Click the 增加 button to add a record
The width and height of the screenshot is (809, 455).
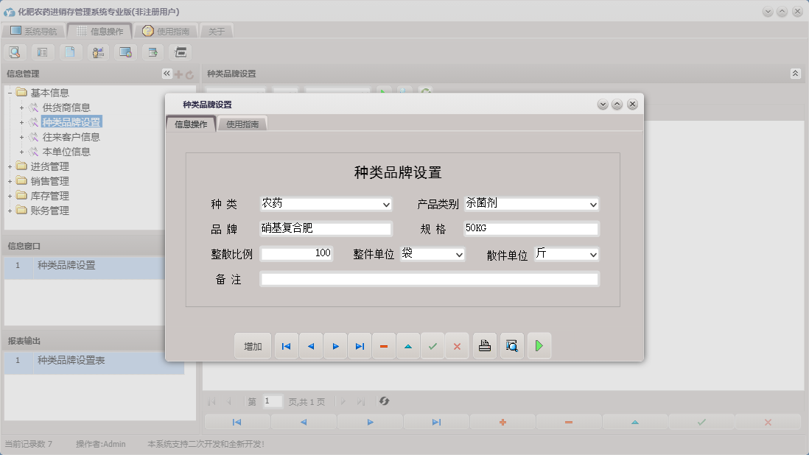click(253, 345)
